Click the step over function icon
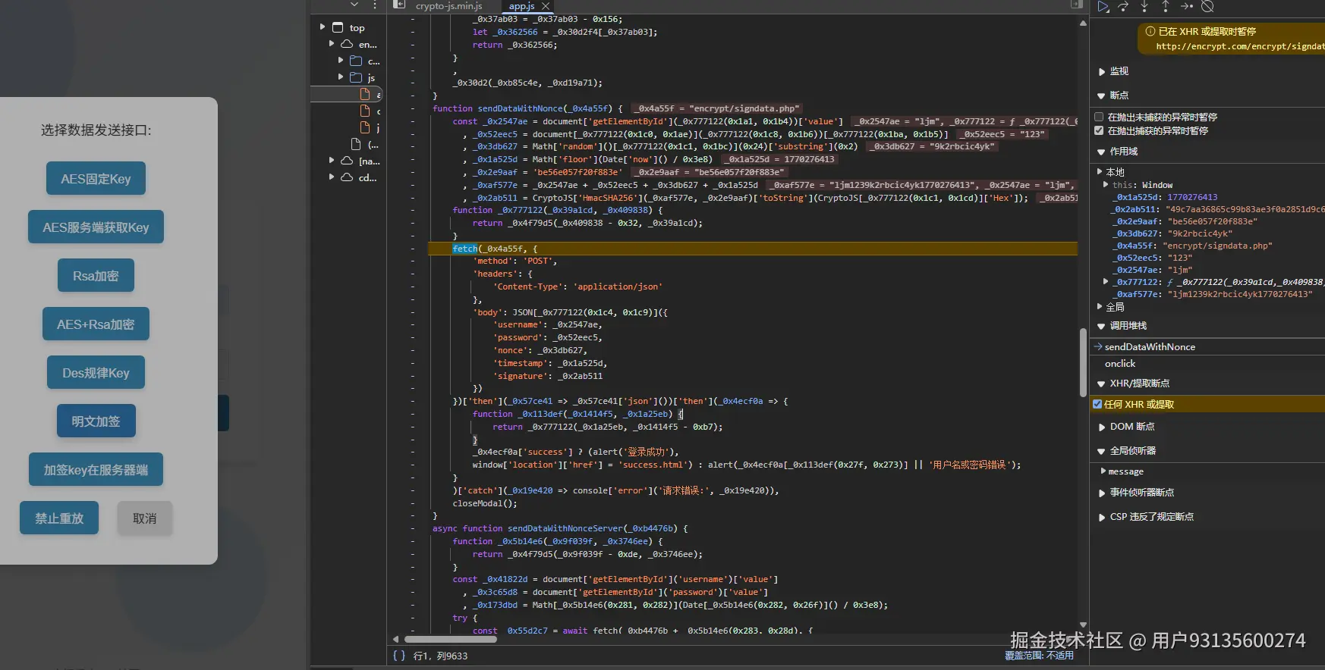 (x=1124, y=6)
